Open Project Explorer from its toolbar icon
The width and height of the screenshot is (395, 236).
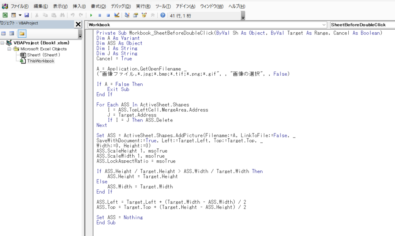127,15
